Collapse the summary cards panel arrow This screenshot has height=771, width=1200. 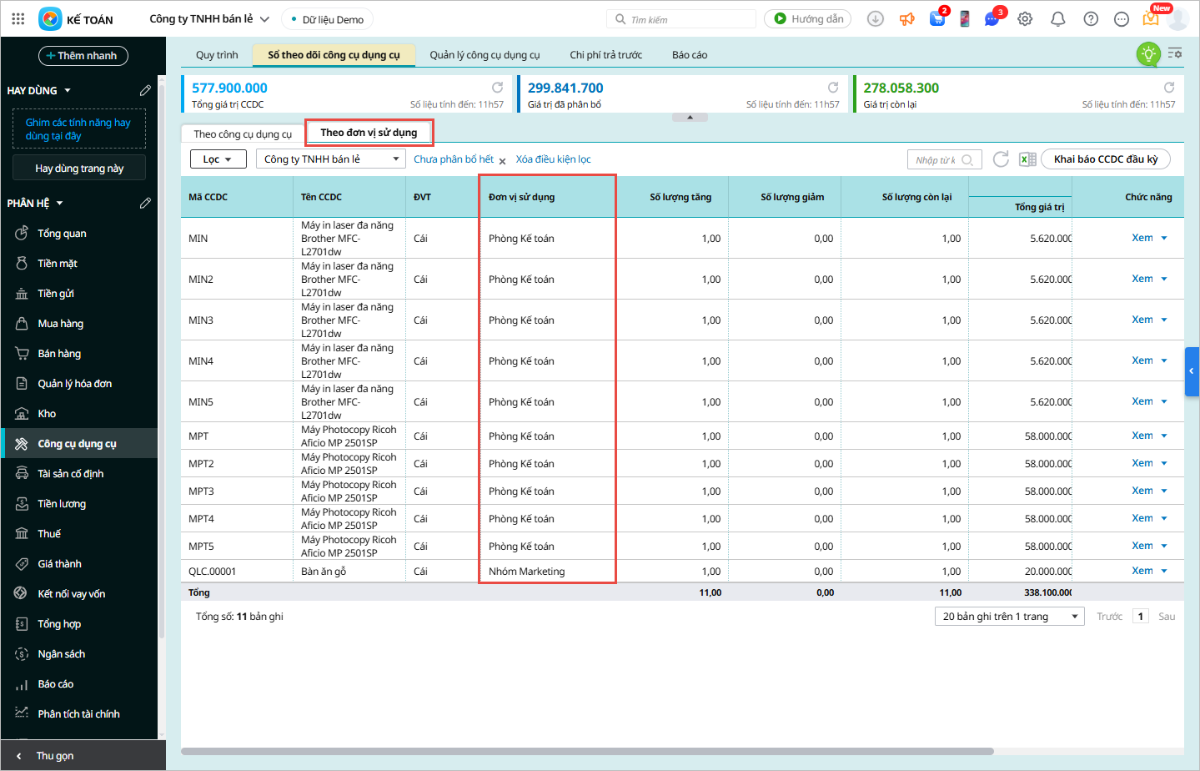tap(690, 118)
